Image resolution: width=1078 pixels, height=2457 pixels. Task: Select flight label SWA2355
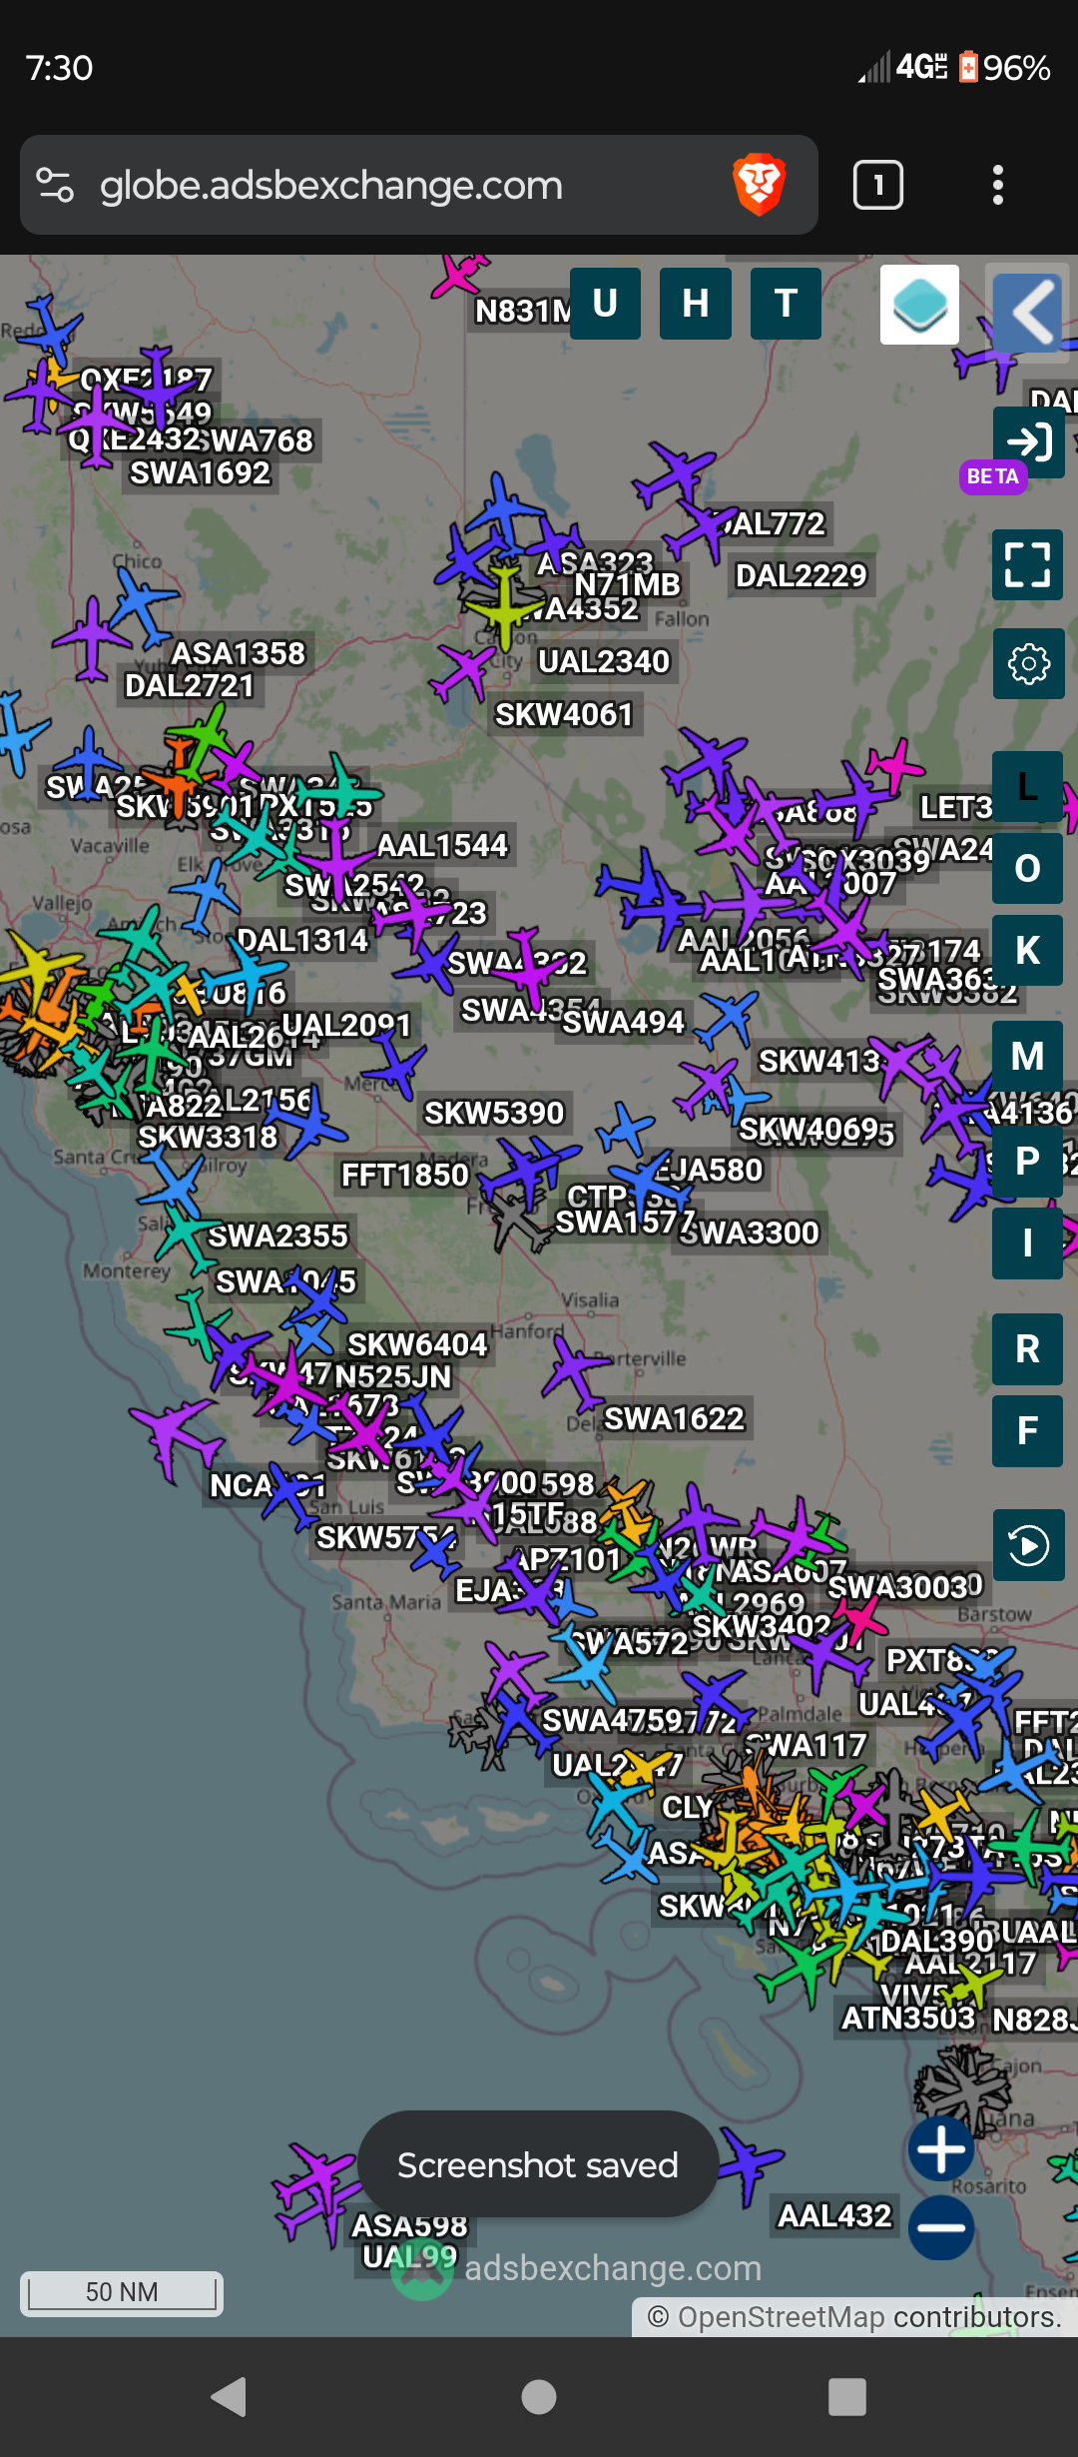[277, 1235]
